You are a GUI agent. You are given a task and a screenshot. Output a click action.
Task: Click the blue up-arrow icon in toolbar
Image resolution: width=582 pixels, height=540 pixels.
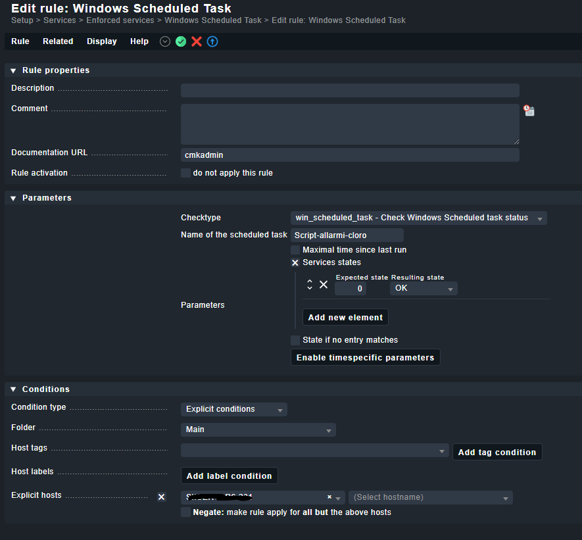(212, 41)
